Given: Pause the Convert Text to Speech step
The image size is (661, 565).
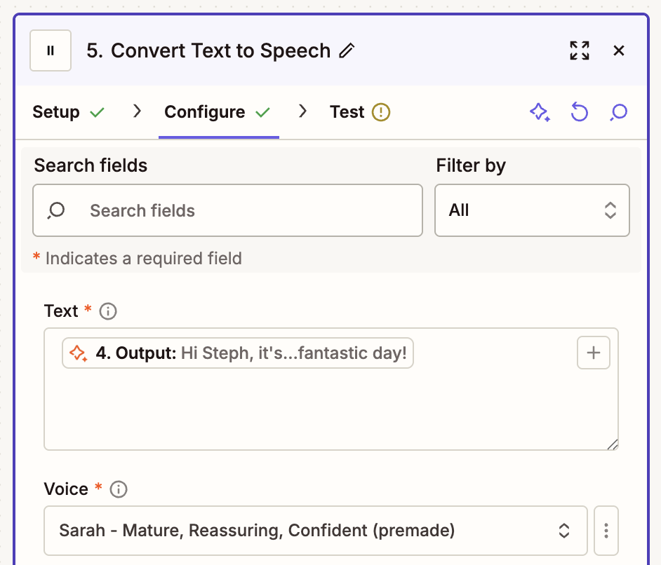Looking at the screenshot, I should point(50,50).
